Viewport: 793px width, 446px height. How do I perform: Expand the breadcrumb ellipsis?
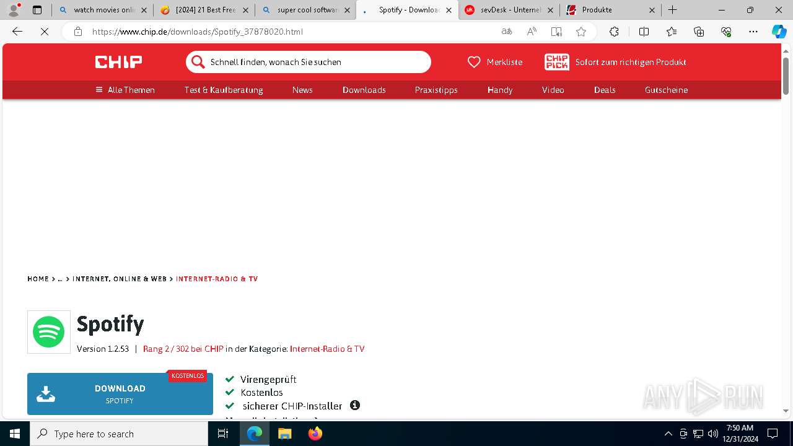tap(60, 279)
